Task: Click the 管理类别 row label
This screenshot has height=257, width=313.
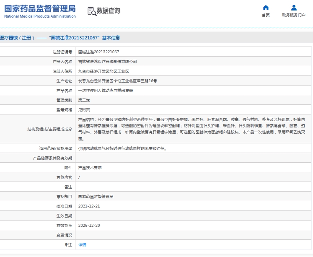Action: (64, 100)
